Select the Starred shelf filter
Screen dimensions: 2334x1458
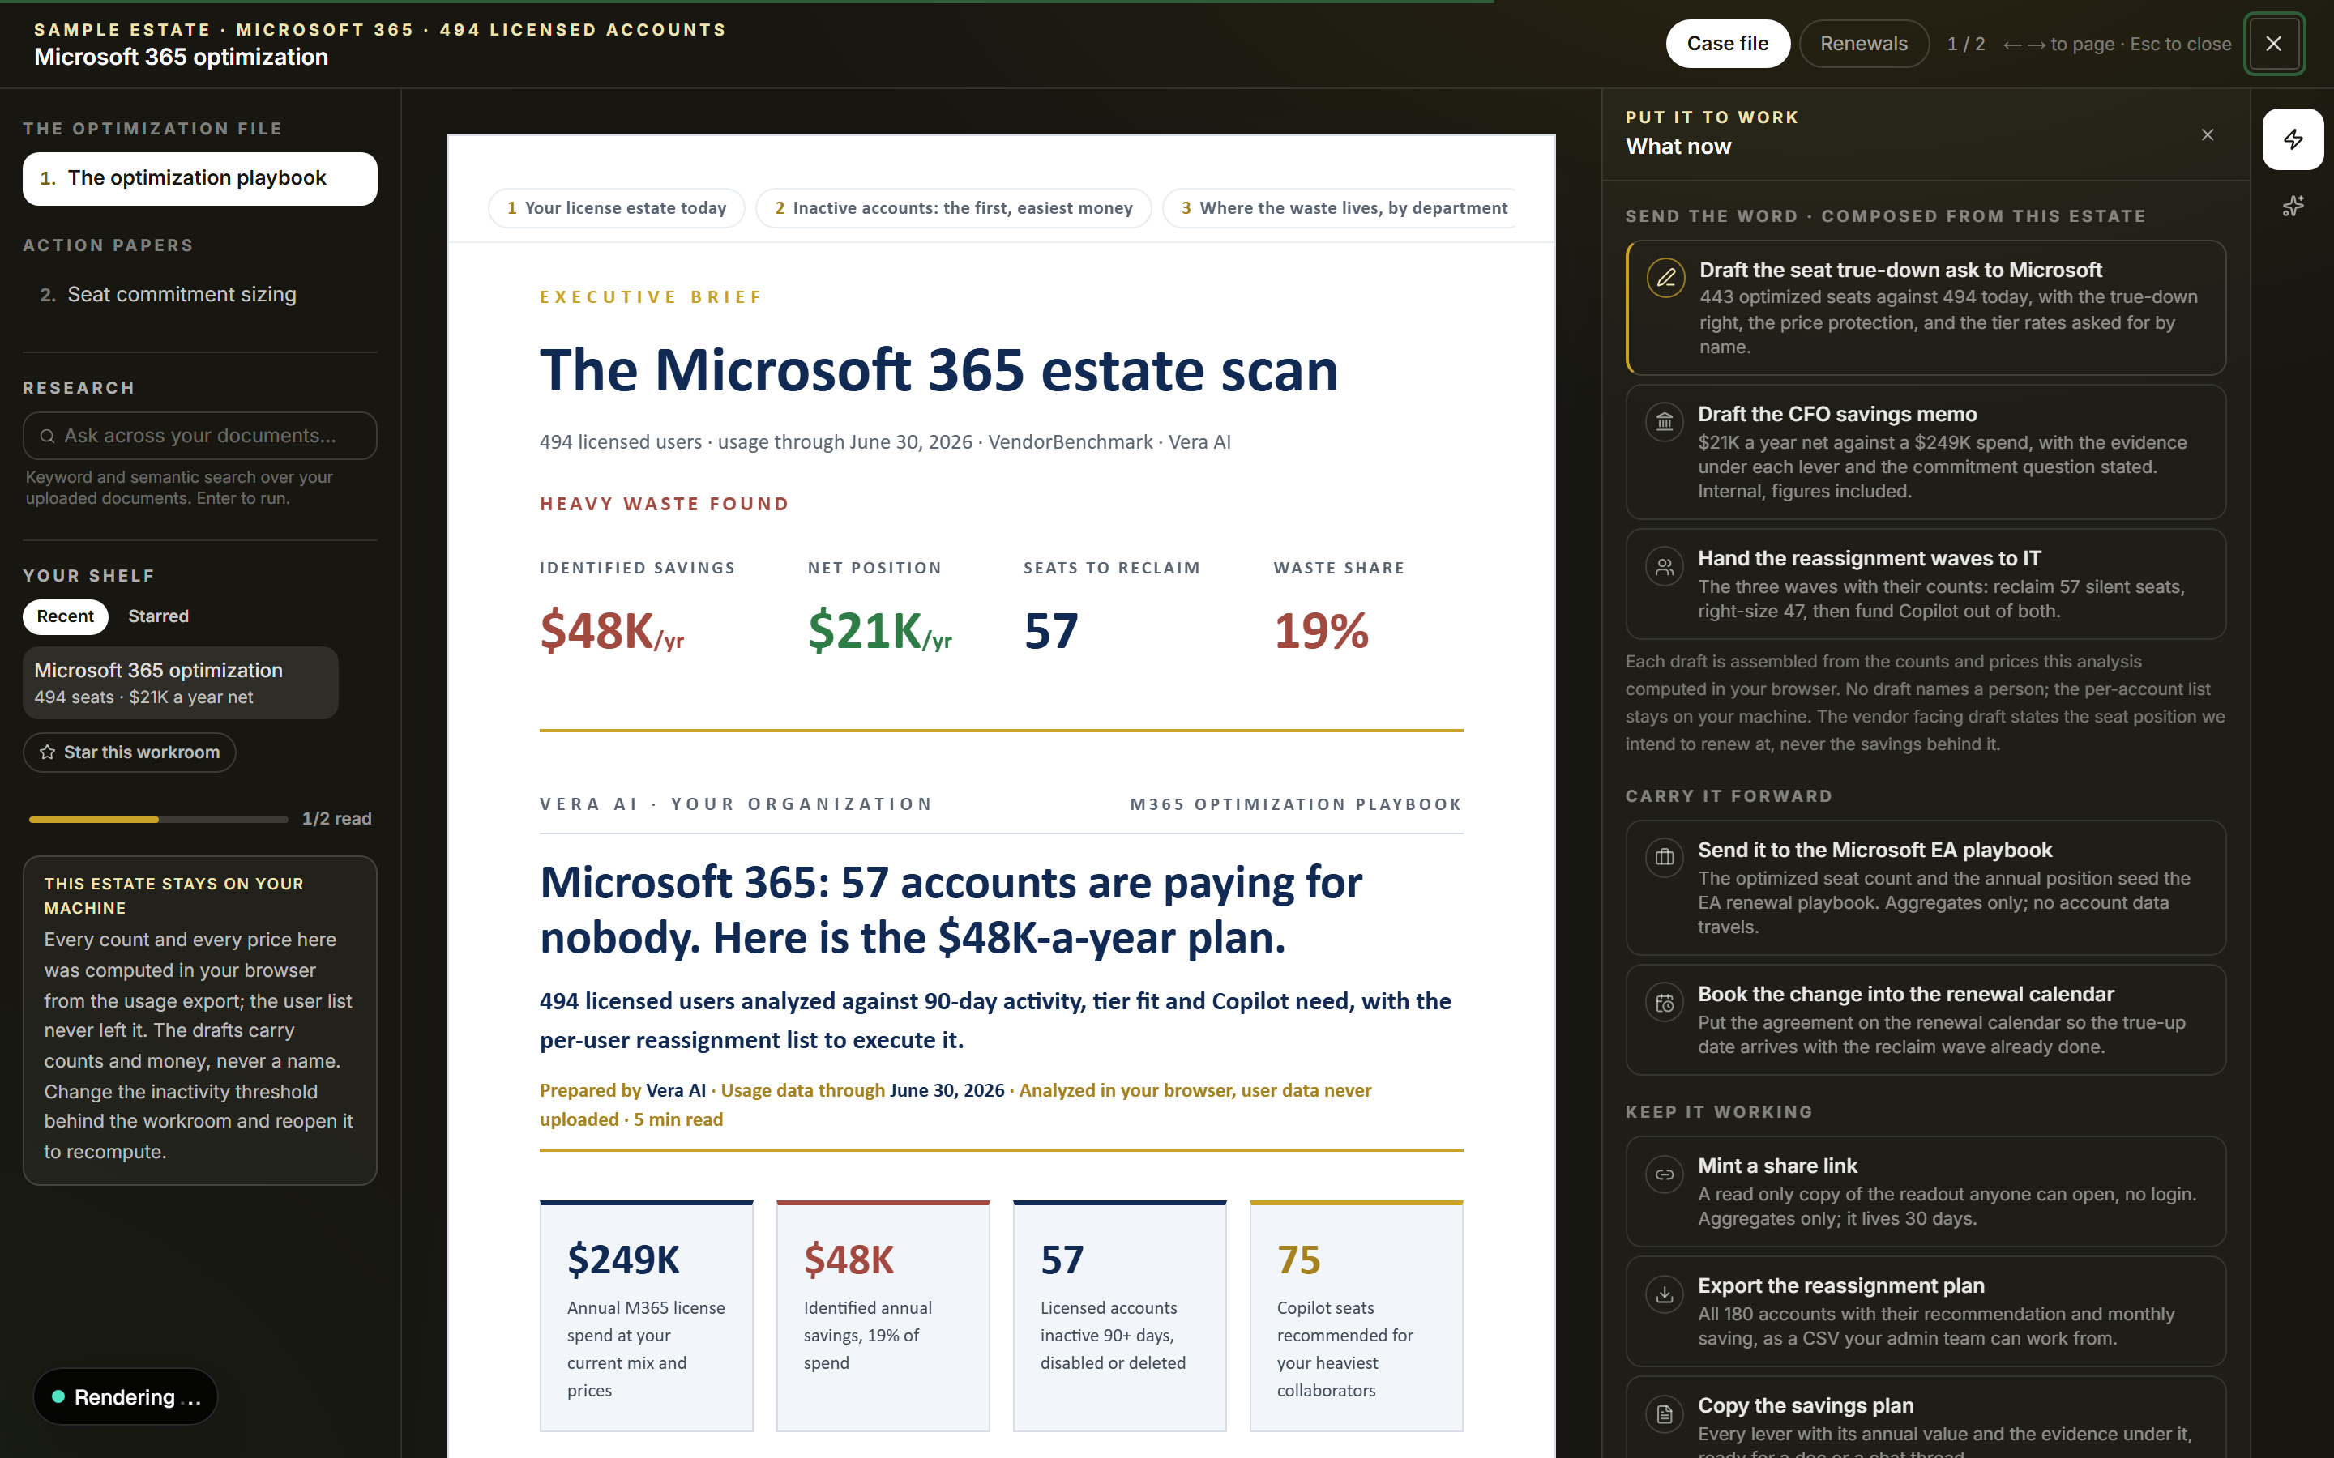pyautogui.click(x=158, y=617)
